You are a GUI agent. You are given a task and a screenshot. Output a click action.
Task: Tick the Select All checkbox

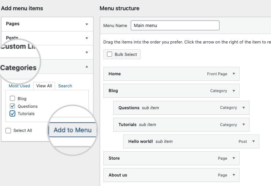[x=8, y=130]
